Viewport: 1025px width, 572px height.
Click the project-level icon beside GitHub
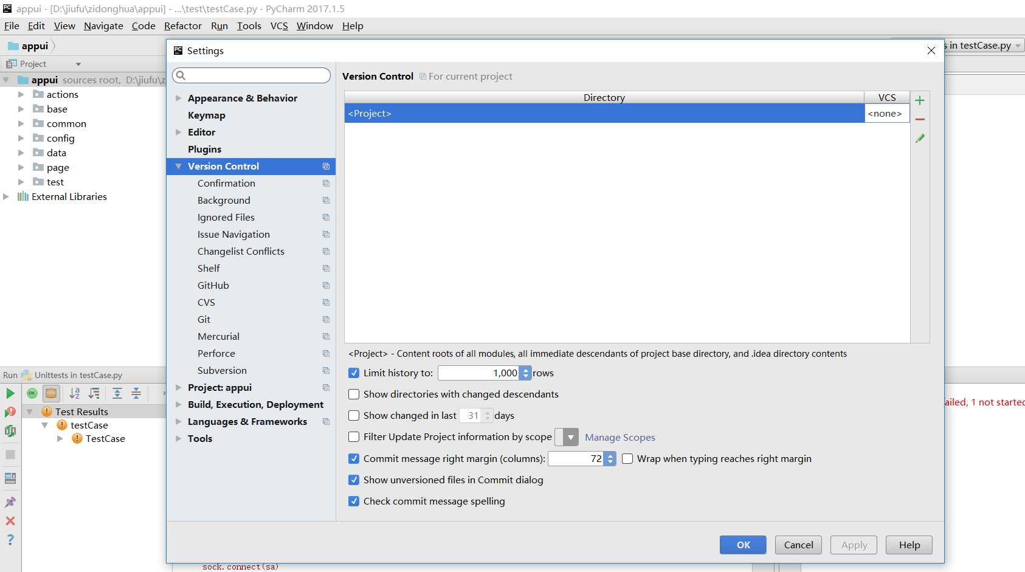(326, 285)
